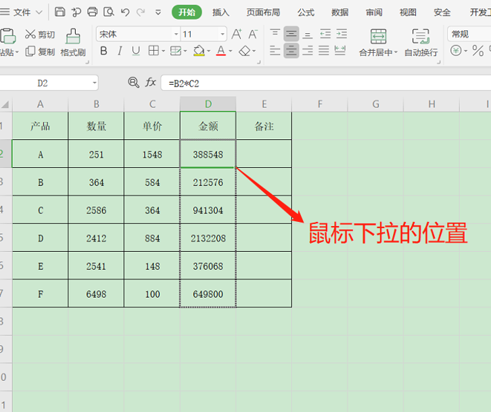Select cell containing 6498
Screen dimensions: 491x412
click(96, 294)
